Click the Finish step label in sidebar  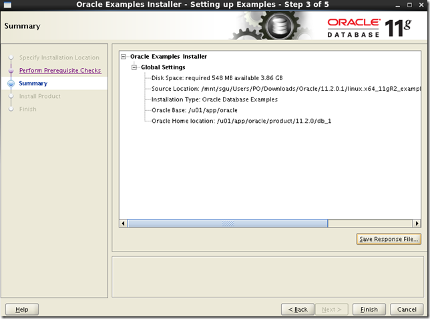click(x=27, y=109)
